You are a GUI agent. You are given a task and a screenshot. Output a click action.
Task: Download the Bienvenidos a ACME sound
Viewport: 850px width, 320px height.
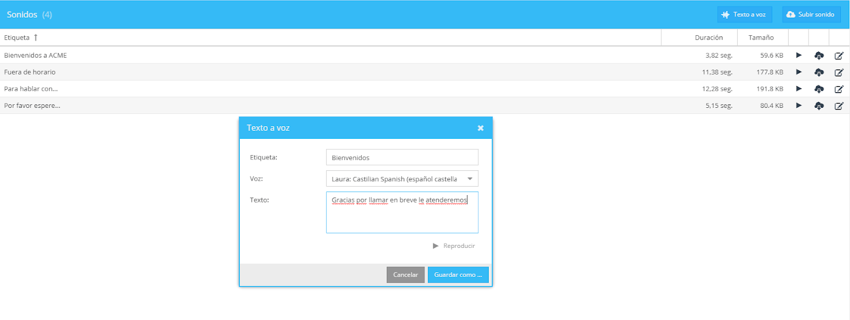818,55
